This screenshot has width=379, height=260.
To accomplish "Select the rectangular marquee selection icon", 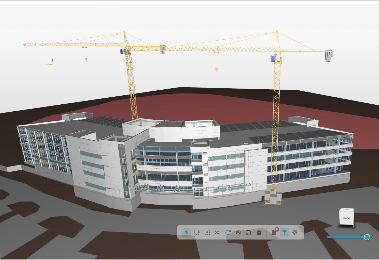I will pos(197,233).
